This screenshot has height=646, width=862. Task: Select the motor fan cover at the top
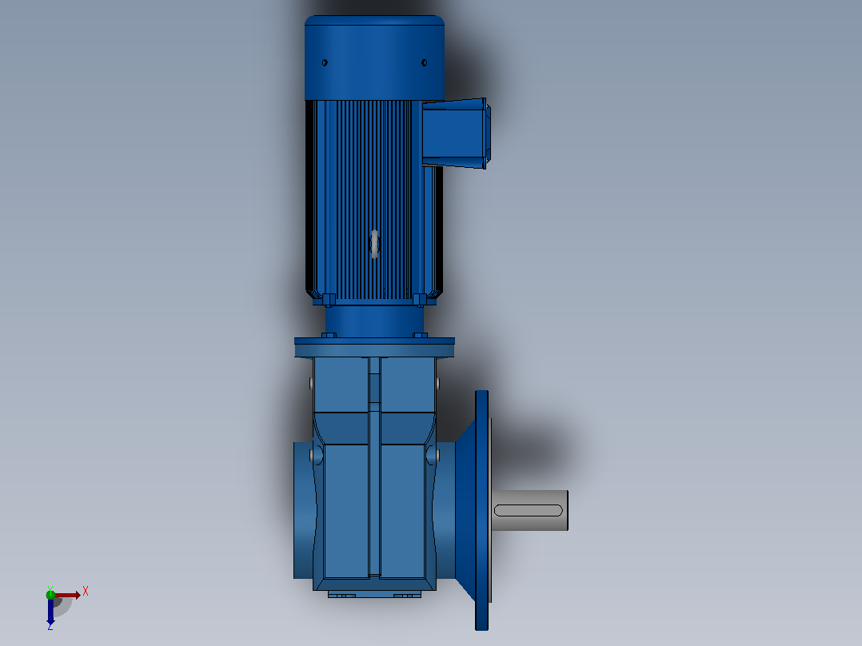click(374, 58)
